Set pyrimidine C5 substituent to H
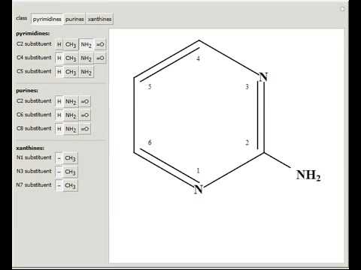 point(59,72)
